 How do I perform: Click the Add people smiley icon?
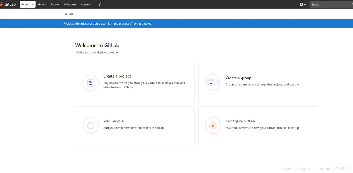tap(91, 126)
